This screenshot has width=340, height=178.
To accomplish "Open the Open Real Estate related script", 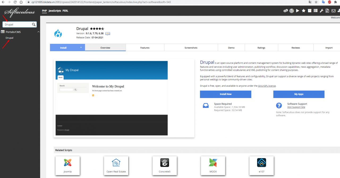I will [x=116, y=166].
